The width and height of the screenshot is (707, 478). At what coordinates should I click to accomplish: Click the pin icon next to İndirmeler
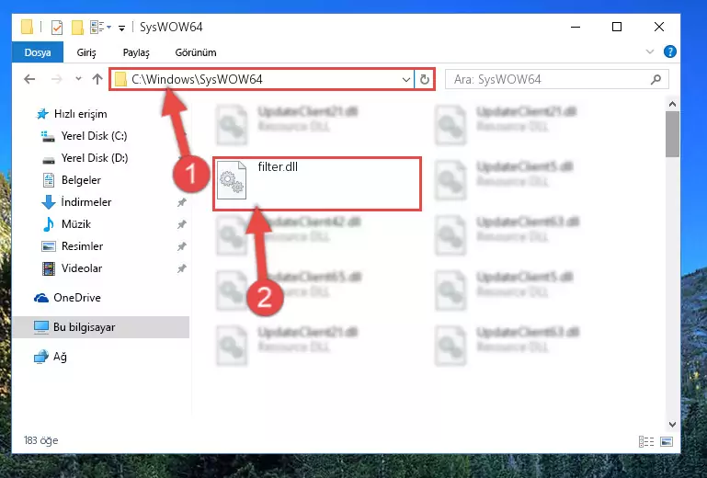tap(181, 202)
